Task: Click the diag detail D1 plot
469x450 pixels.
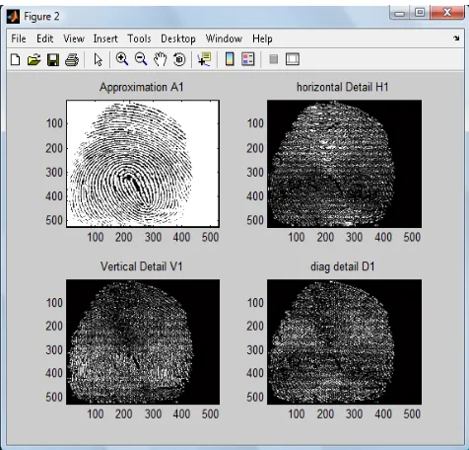Action: (344, 341)
